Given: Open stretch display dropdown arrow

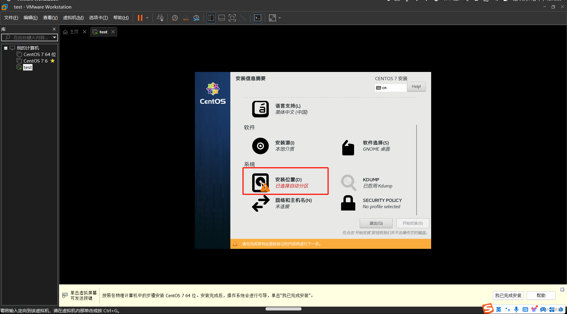Looking at the screenshot, I should [280, 18].
